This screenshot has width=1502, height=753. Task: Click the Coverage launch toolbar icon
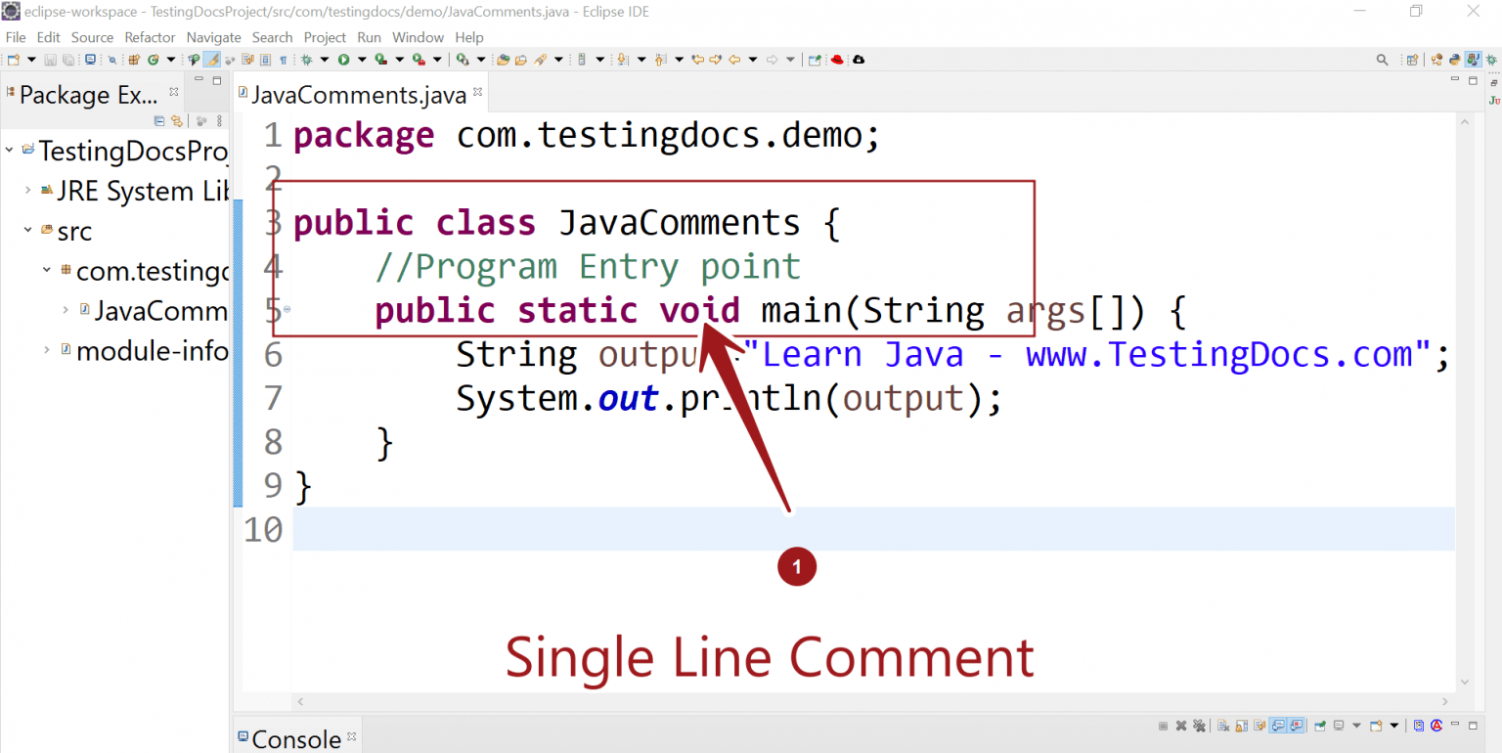pos(380,59)
